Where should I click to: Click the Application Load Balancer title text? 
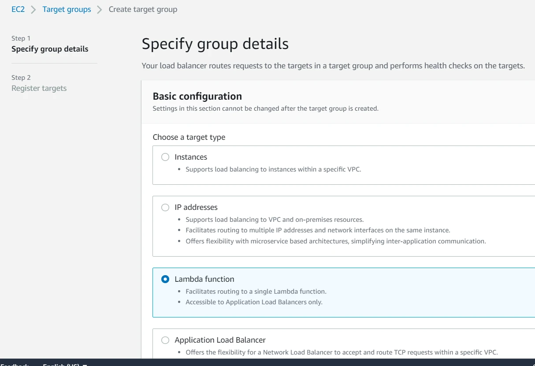click(220, 340)
